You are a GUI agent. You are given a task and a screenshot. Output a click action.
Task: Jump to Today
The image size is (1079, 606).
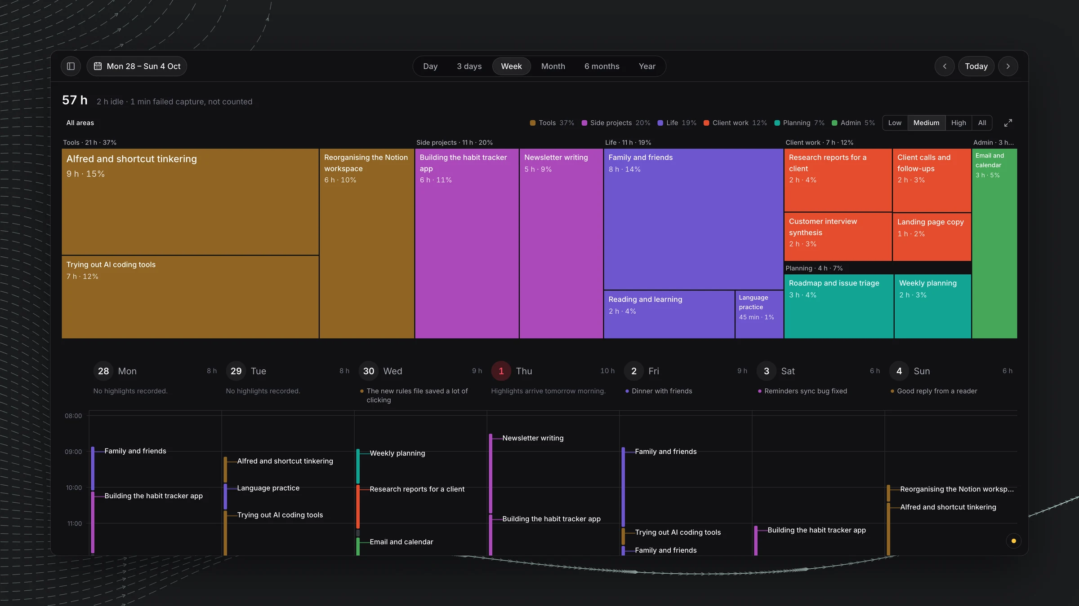point(976,66)
